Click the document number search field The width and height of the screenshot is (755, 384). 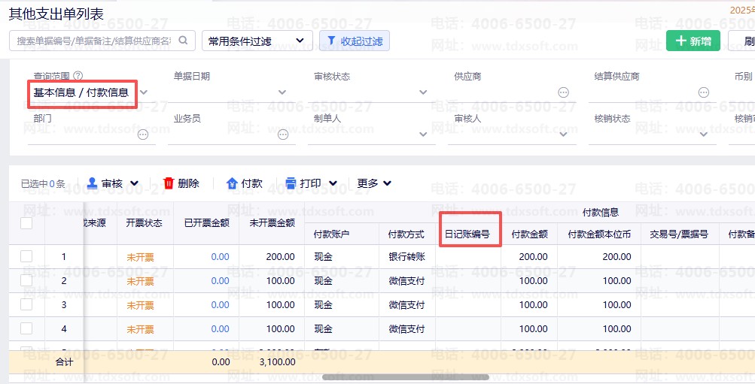(93, 41)
